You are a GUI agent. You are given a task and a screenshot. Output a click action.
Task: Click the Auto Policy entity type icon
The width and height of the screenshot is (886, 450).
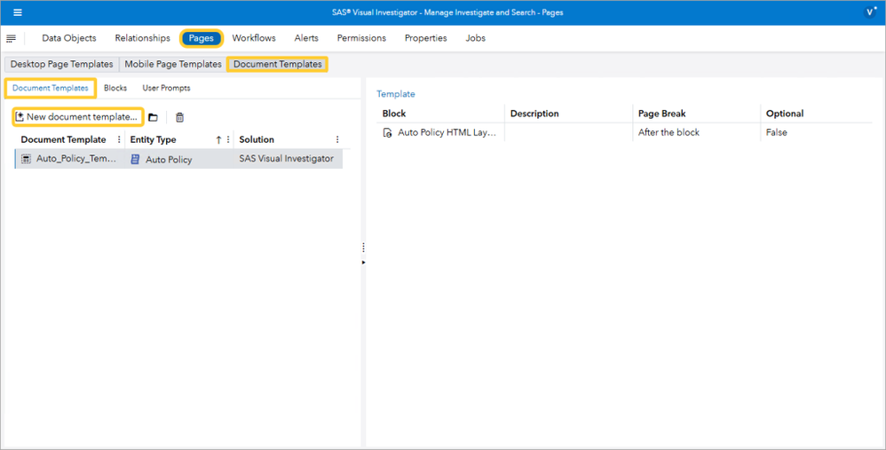tap(135, 159)
